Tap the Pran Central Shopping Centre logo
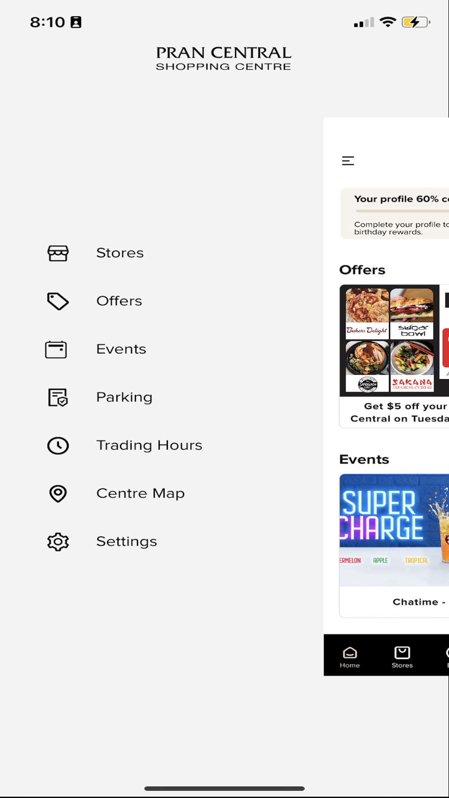Image resolution: width=449 pixels, height=798 pixels. (224, 59)
